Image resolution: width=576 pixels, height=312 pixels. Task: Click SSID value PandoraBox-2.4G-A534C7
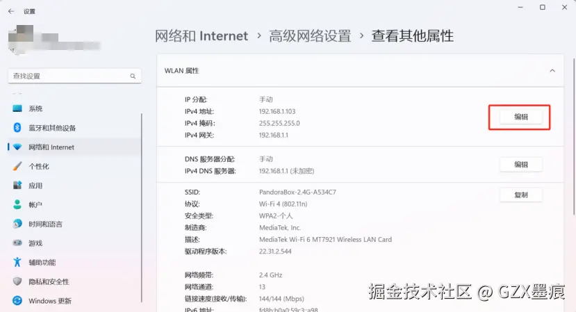[297, 192]
